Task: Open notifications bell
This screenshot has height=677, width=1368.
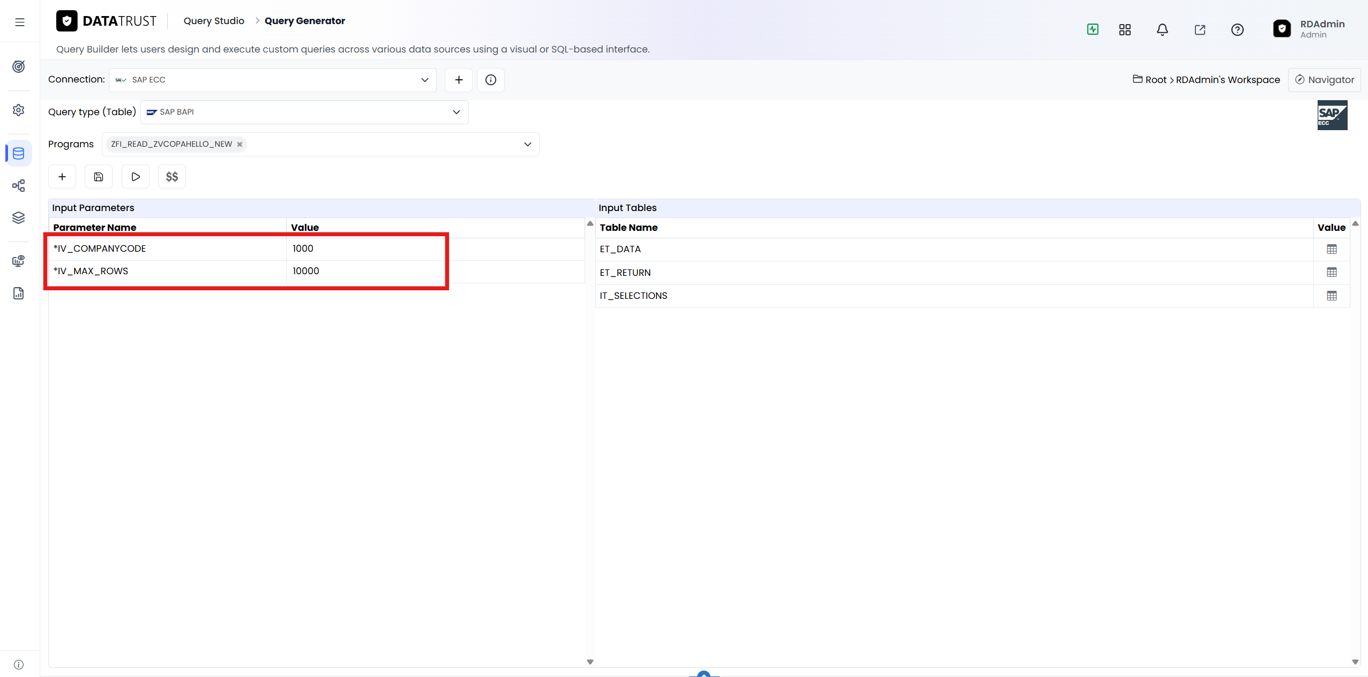Action: click(1162, 29)
